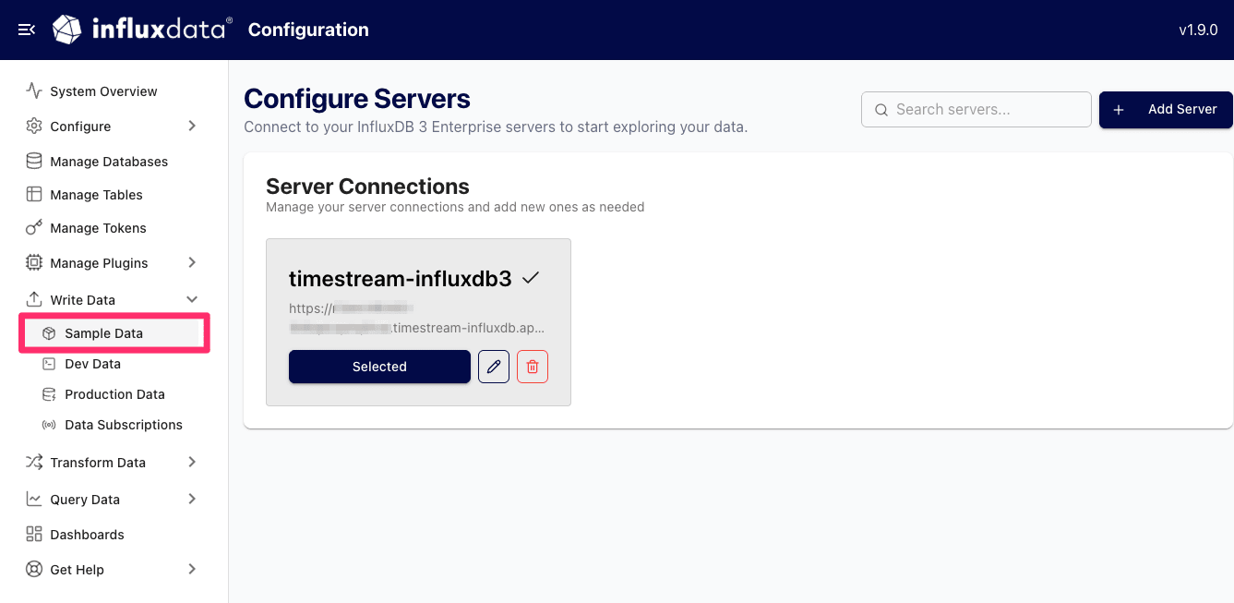Collapse the sidebar with the hamburger icon
This screenshot has height=603, width=1234.
27,30
